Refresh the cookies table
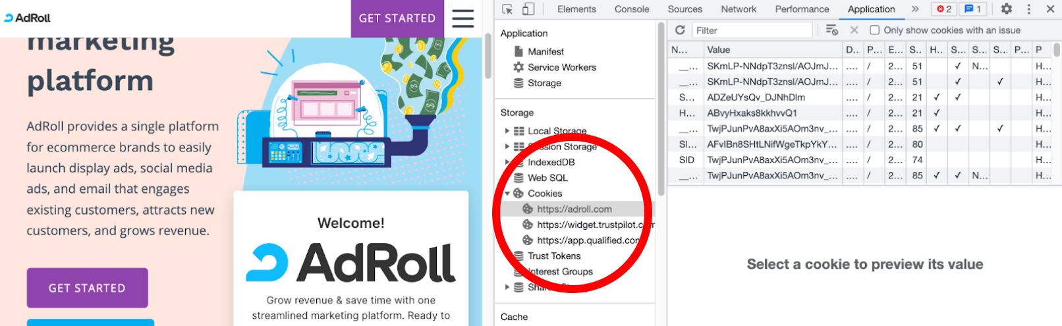The height and width of the screenshot is (326, 1062). coord(680,30)
